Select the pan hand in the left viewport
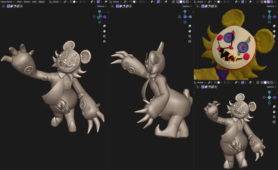Screen dimensions: 278x170 point(104,31)
